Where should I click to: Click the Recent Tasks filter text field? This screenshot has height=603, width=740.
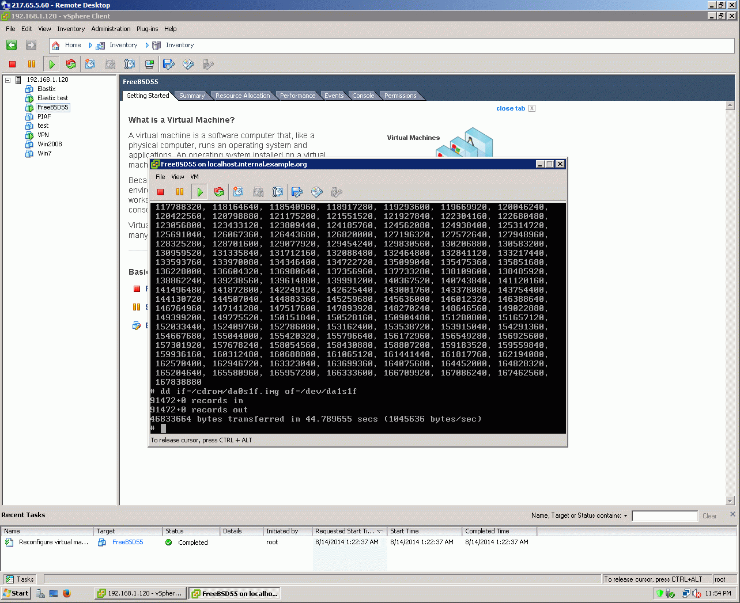(x=665, y=516)
